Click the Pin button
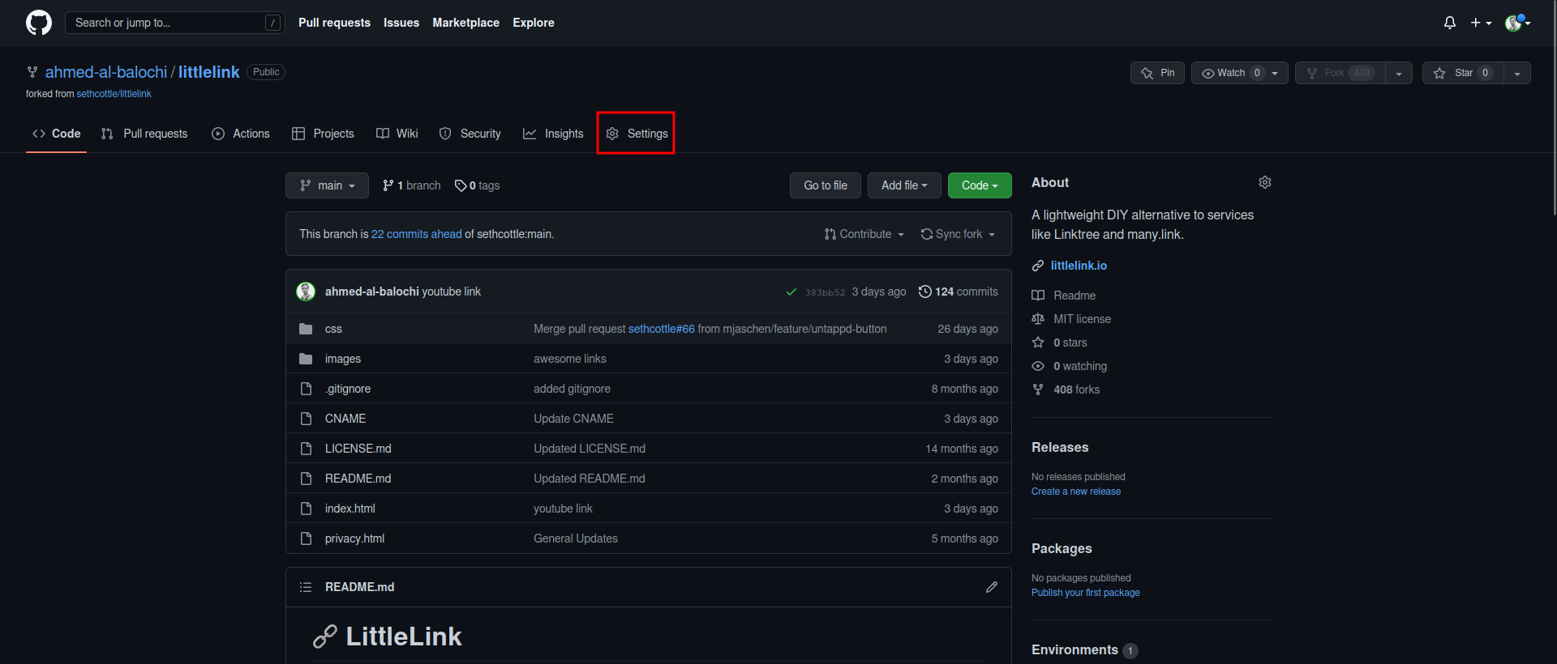 pyautogui.click(x=1157, y=73)
